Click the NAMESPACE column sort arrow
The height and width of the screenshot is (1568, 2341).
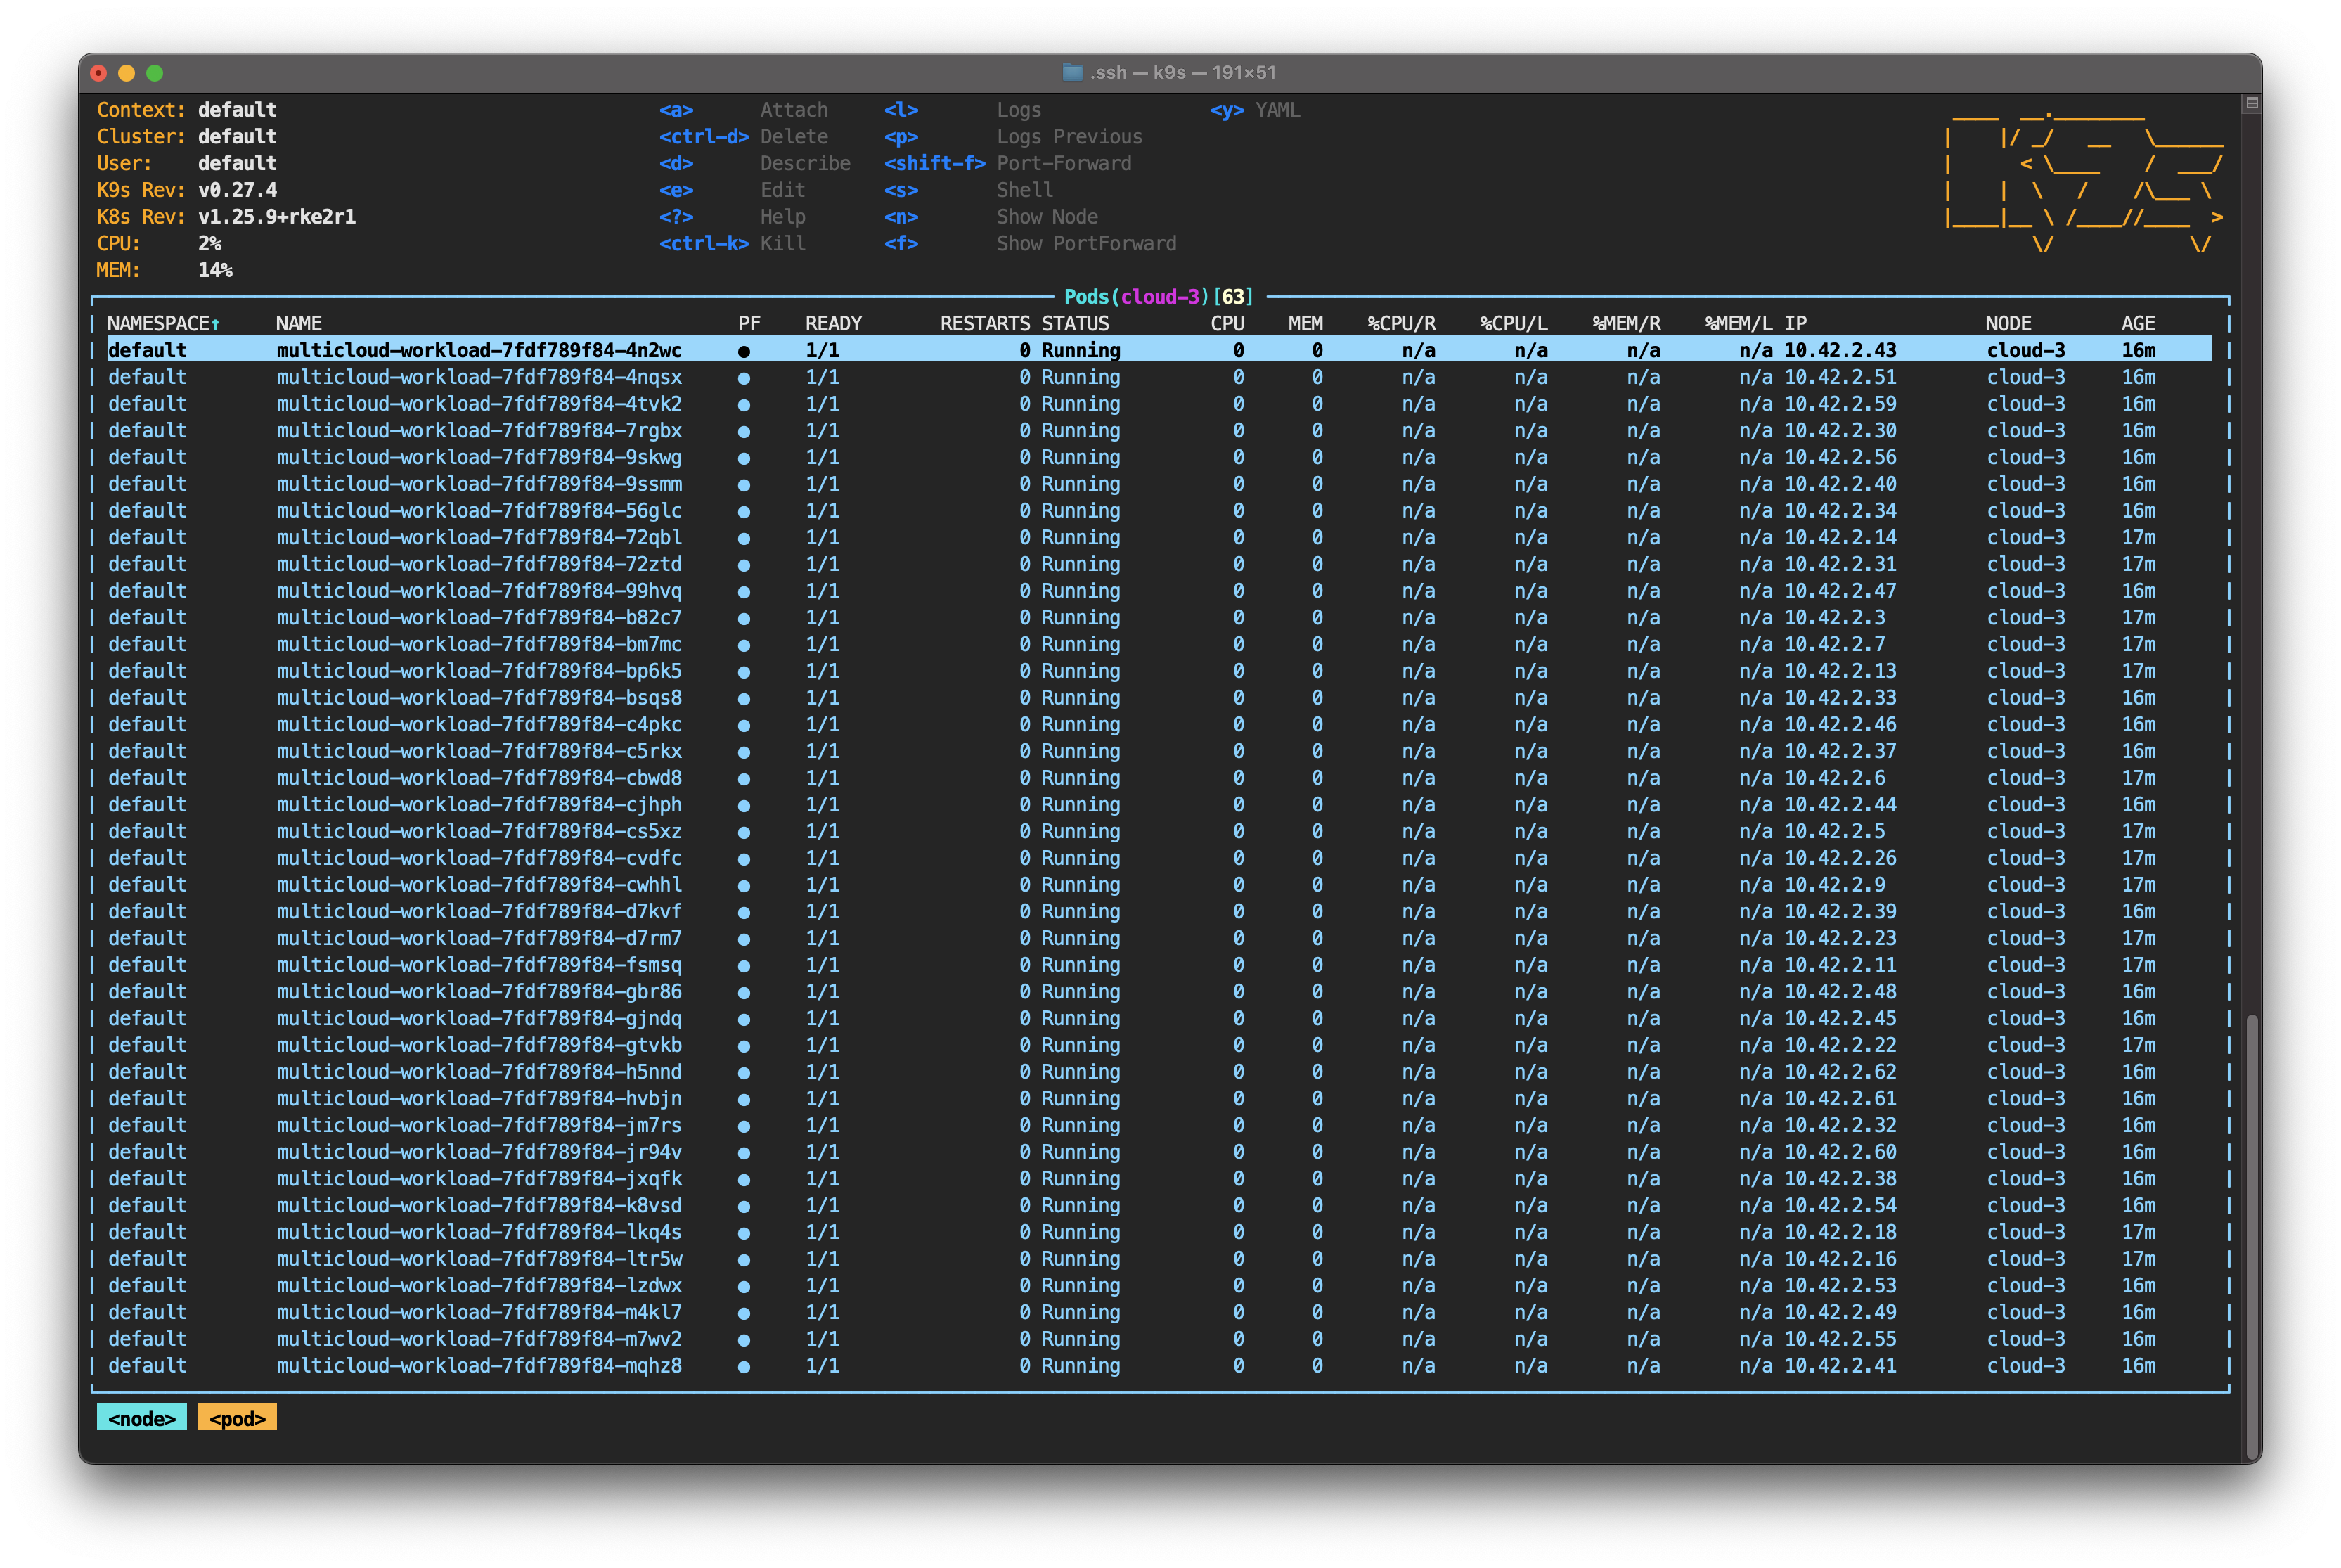pos(215,324)
